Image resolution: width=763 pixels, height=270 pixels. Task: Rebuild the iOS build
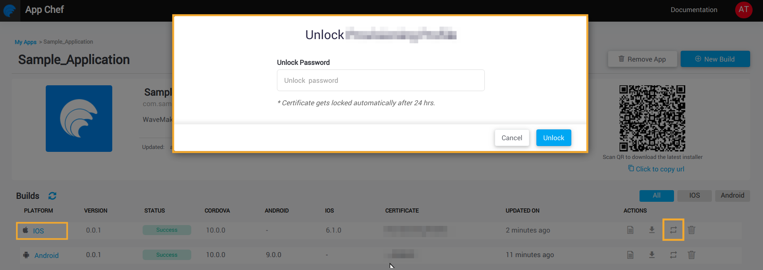tap(673, 230)
